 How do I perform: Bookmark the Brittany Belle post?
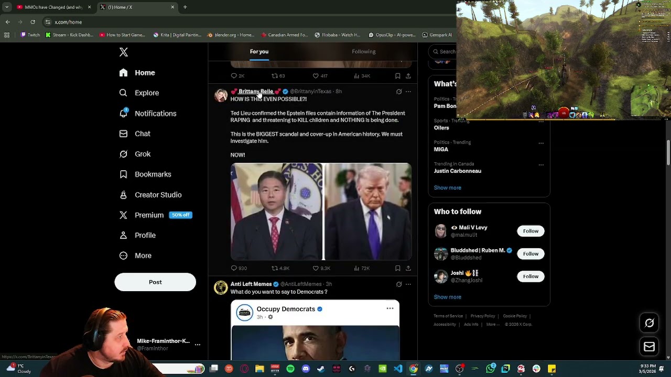[x=398, y=268]
